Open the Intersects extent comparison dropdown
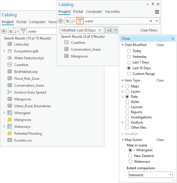The image size is (177, 183). point(150,175)
